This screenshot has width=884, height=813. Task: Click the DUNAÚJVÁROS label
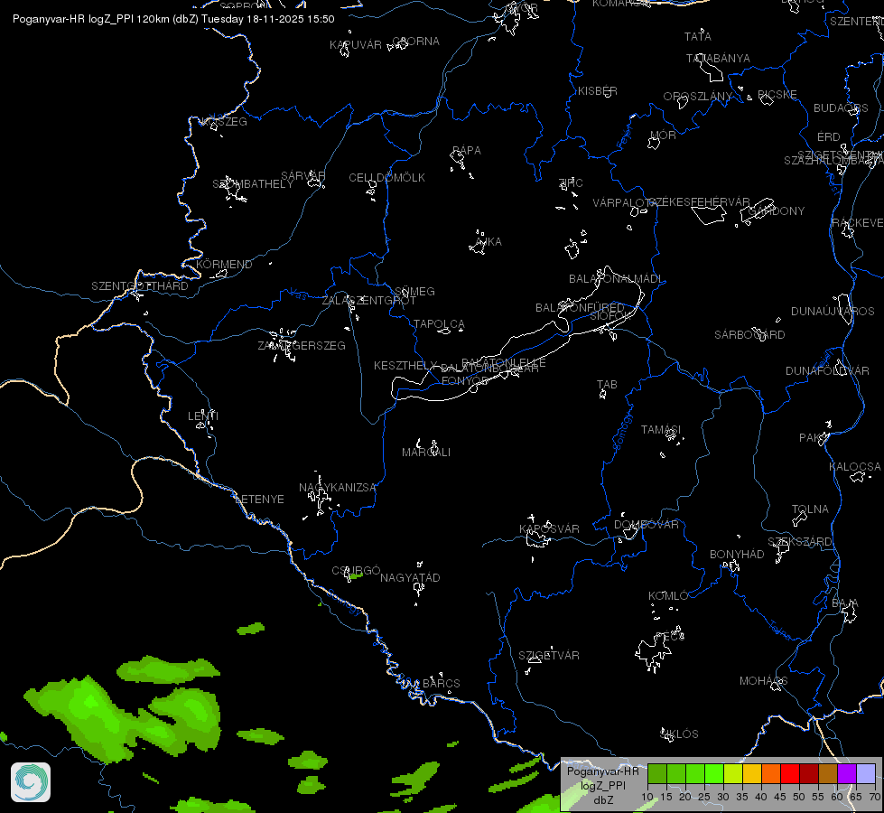(833, 312)
